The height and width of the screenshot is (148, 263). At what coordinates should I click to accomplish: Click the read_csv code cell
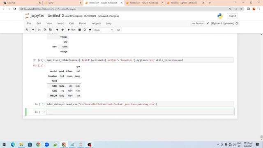click(140, 104)
